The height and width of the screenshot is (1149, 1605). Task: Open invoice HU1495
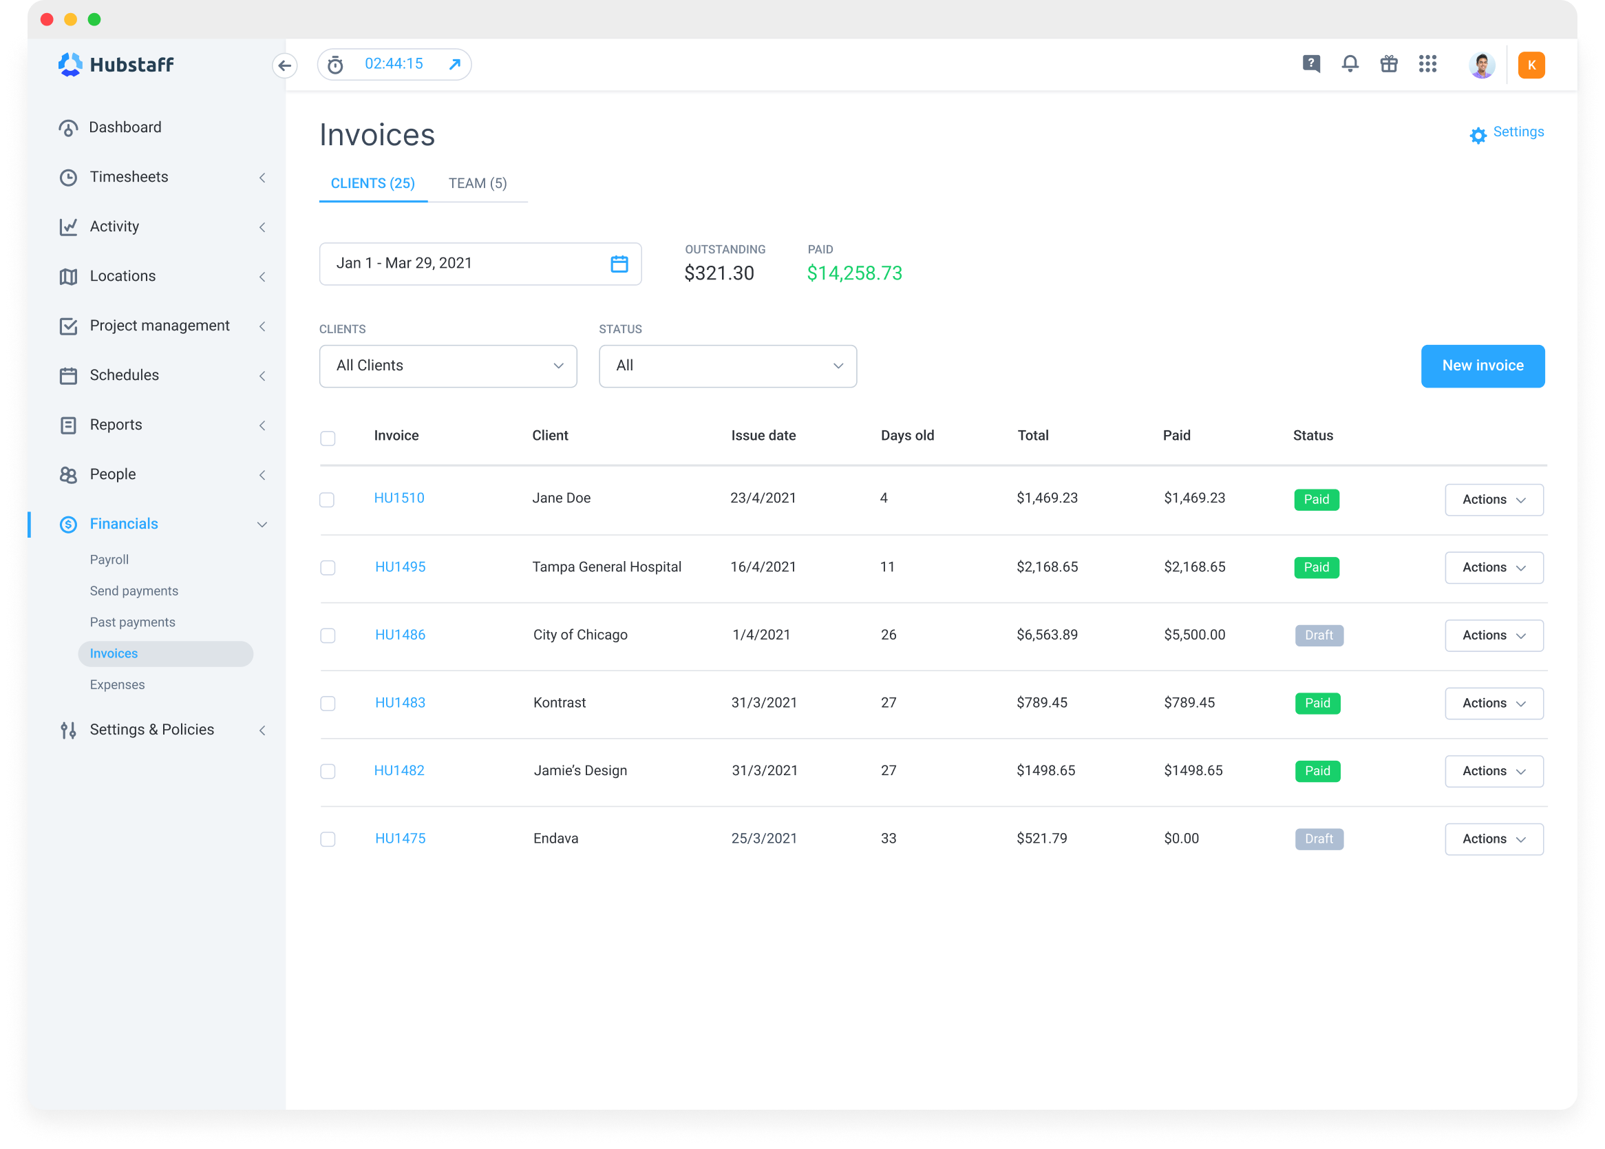click(x=400, y=567)
